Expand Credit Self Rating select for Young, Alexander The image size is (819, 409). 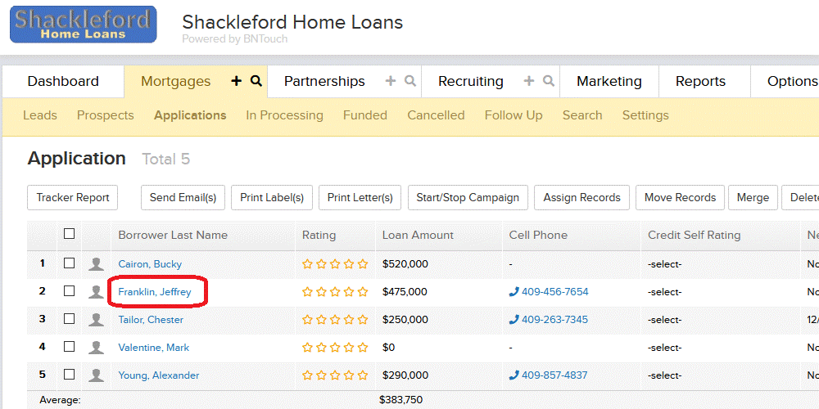click(664, 375)
